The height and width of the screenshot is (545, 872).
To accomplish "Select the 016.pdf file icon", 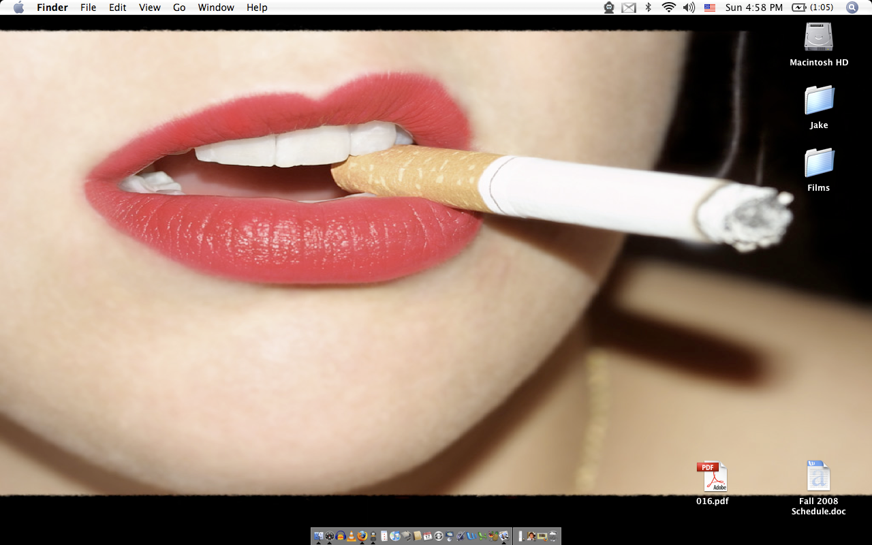I will pyautogui.click(x=712, y=476).
